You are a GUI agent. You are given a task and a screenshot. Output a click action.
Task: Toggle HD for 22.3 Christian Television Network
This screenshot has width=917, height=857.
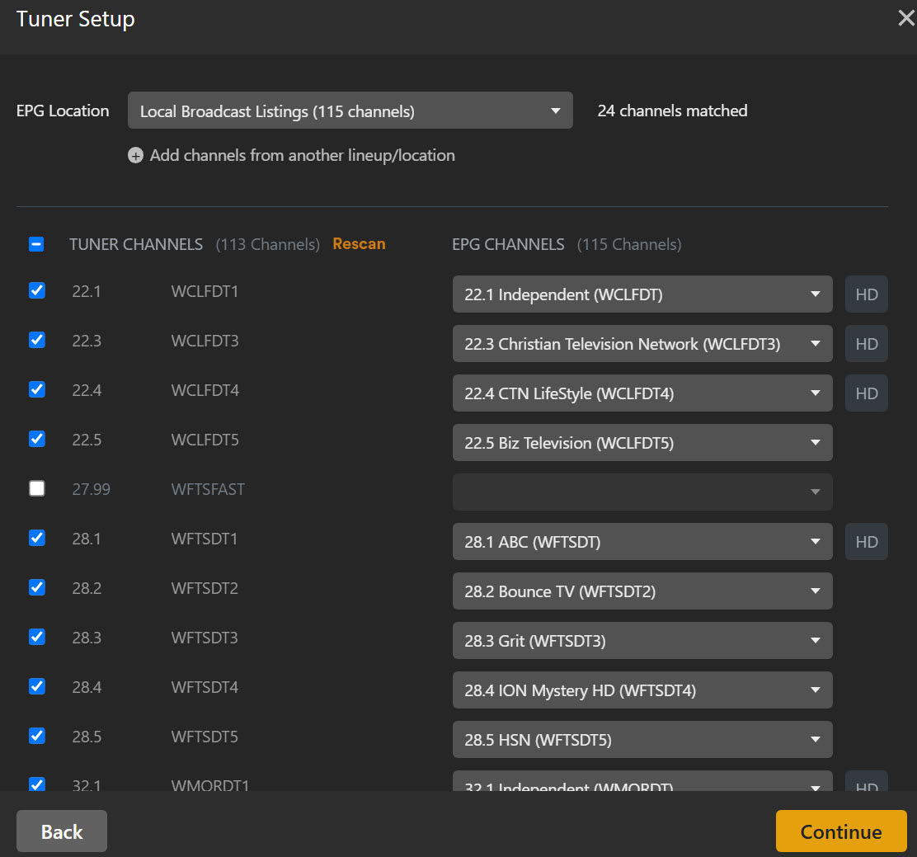(866, 344)
